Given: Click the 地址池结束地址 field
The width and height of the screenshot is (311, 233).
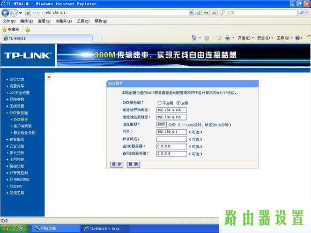Looking at the screenshot, I should click(172, 117).
